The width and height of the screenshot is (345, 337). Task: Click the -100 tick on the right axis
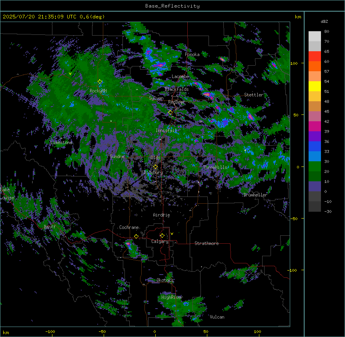click(x=293, y=270)
